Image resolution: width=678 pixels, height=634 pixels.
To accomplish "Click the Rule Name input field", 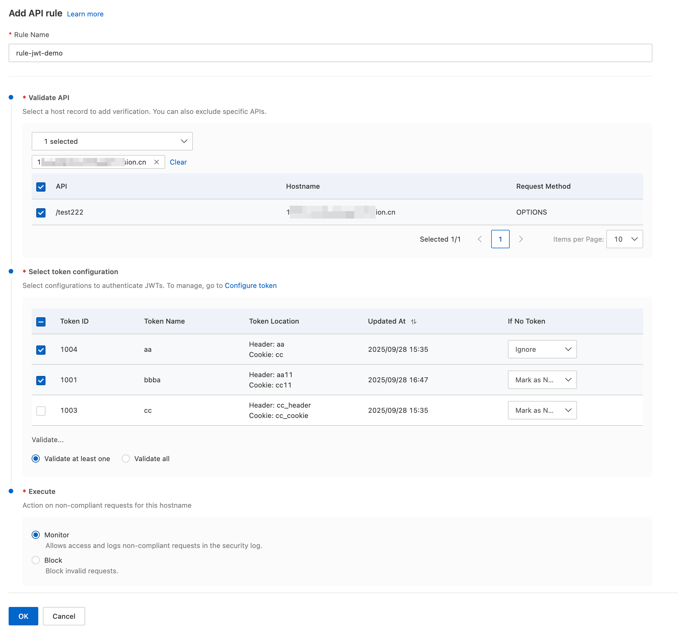I will (330, 53).
